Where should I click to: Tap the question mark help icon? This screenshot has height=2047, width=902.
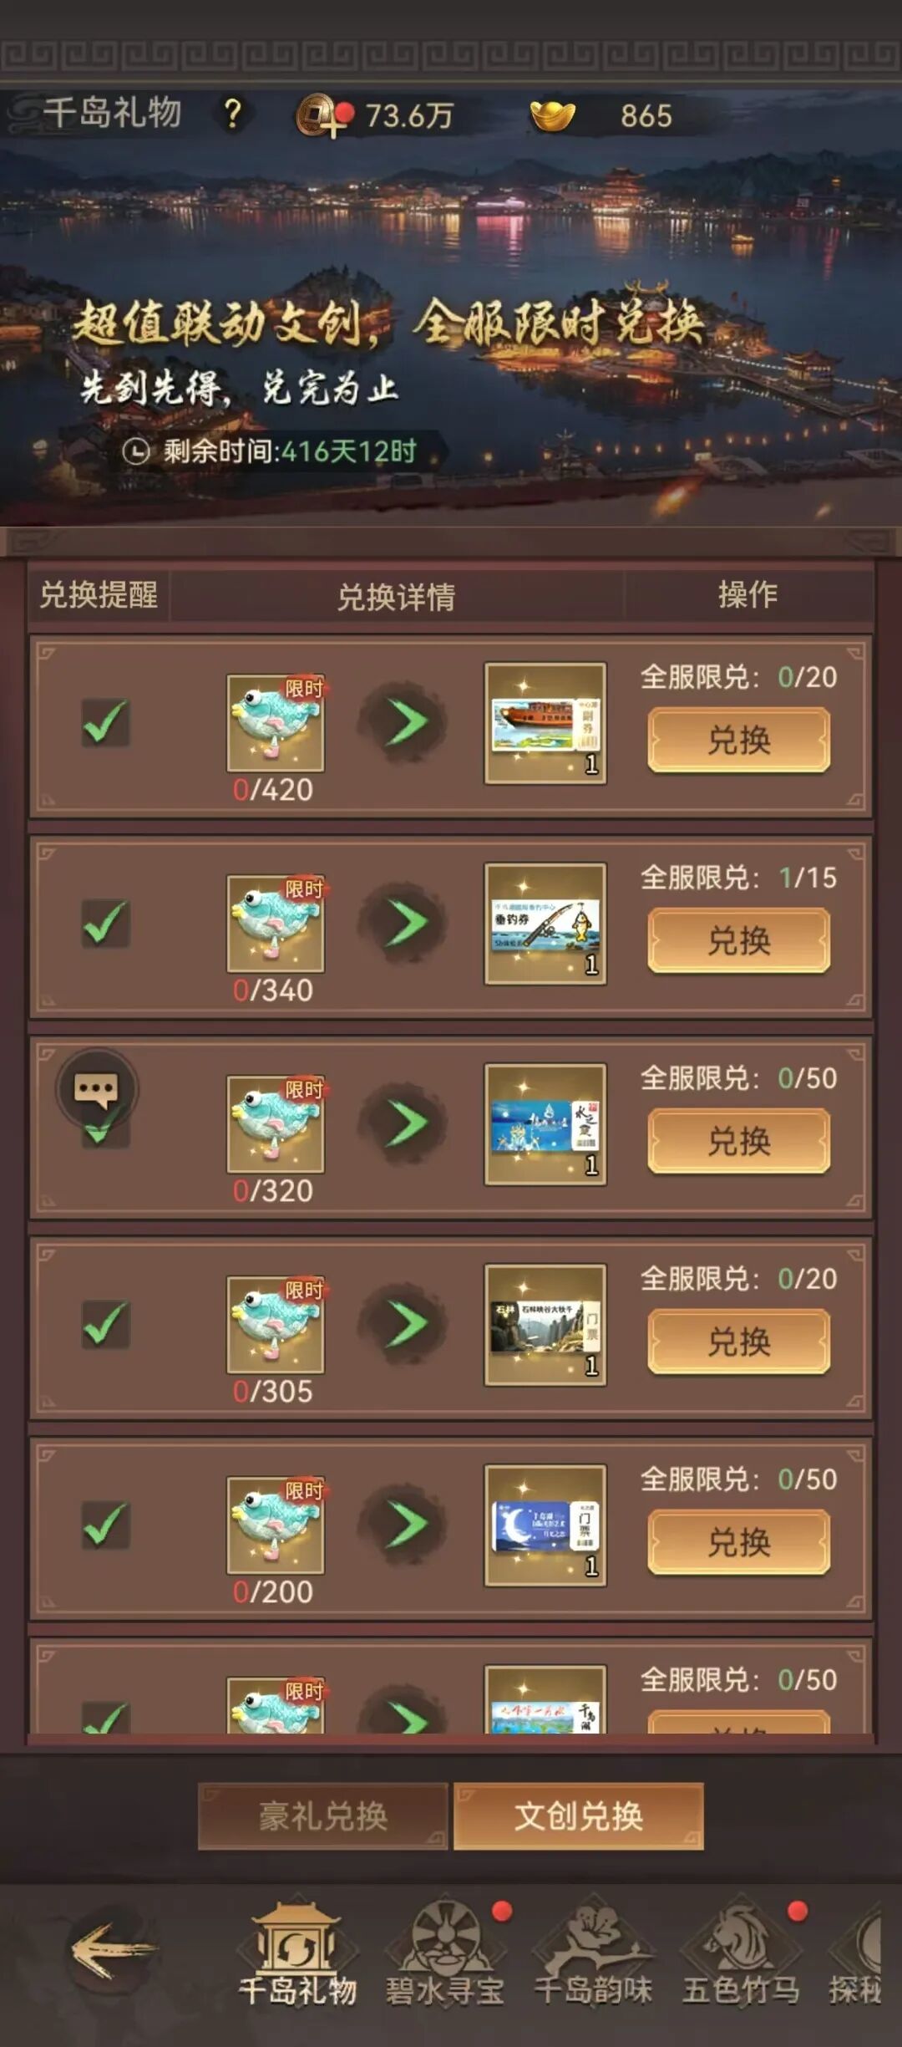[x=233, y=114]
